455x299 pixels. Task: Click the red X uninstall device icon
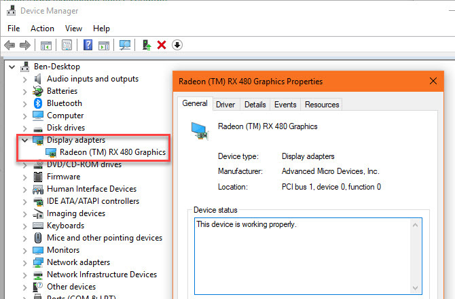click(162, 45)
